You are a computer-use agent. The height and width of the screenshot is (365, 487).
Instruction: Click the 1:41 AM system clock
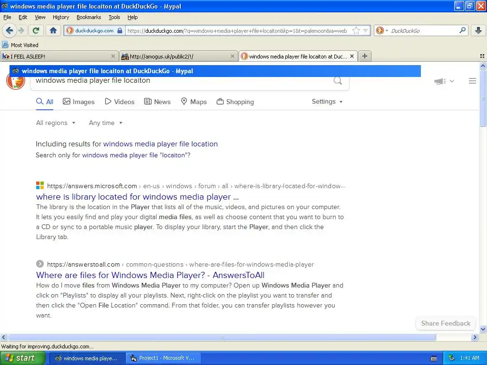pos(469,358)
